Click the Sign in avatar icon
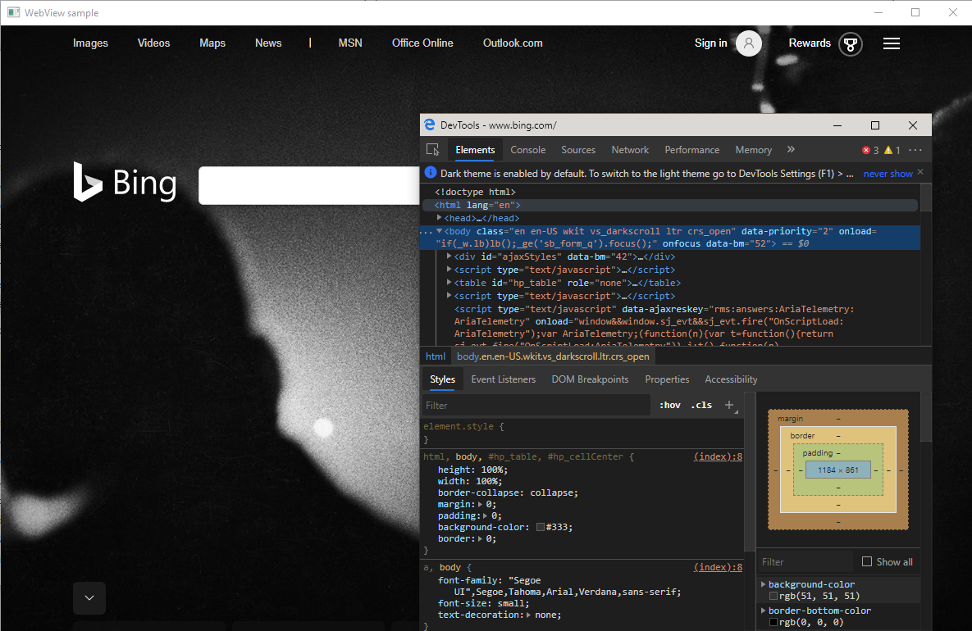The image size is (972, 631). (x=748, y=43)
